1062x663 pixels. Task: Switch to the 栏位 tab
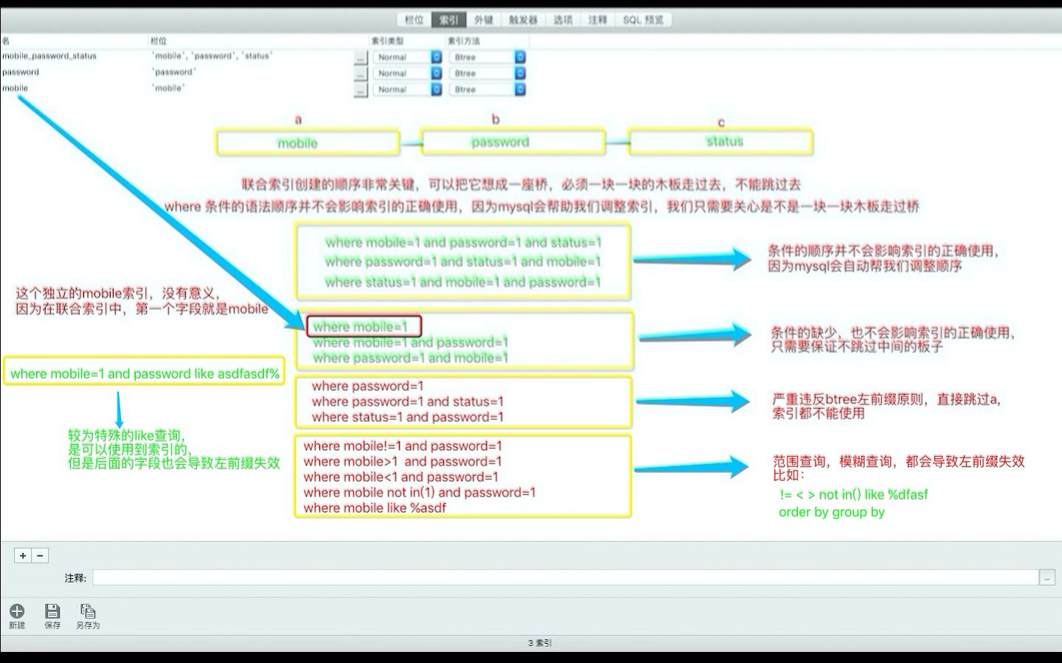tap(414, 20)
